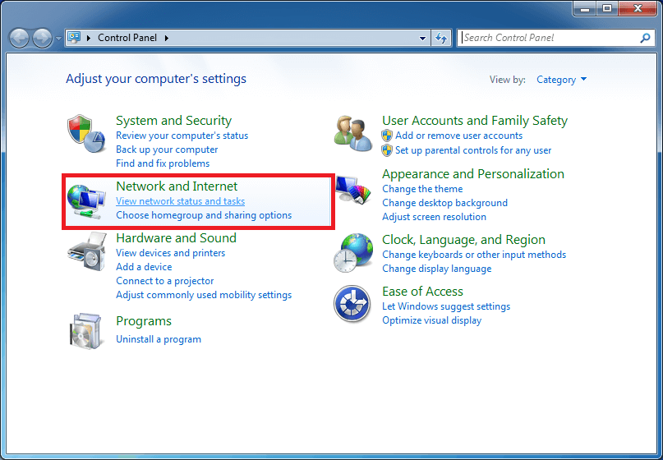Click the Ease of Access icon

(352, 304)
